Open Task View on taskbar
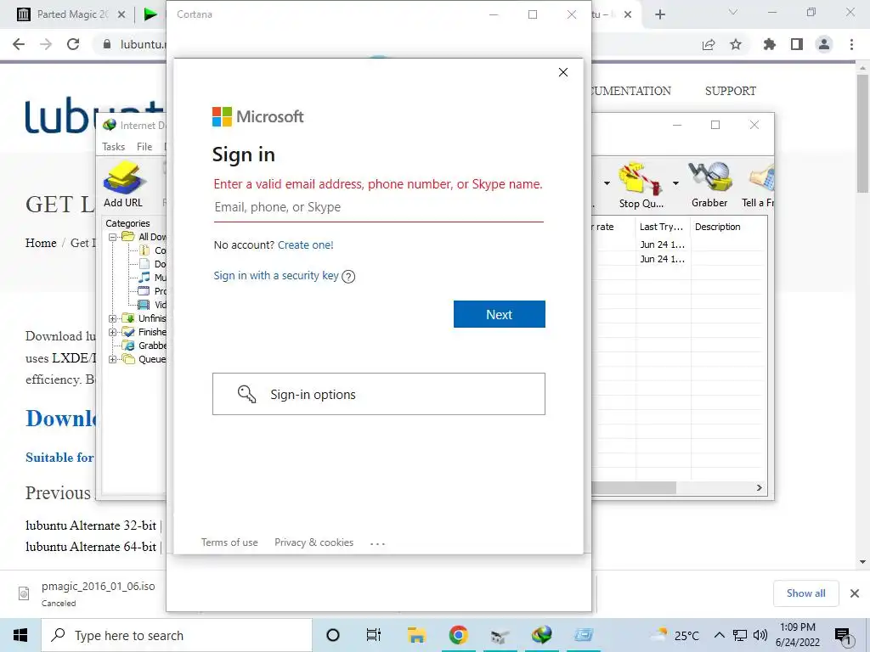 tap(374, 635)
